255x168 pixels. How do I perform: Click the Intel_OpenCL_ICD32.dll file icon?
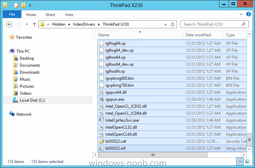point(101,106)
